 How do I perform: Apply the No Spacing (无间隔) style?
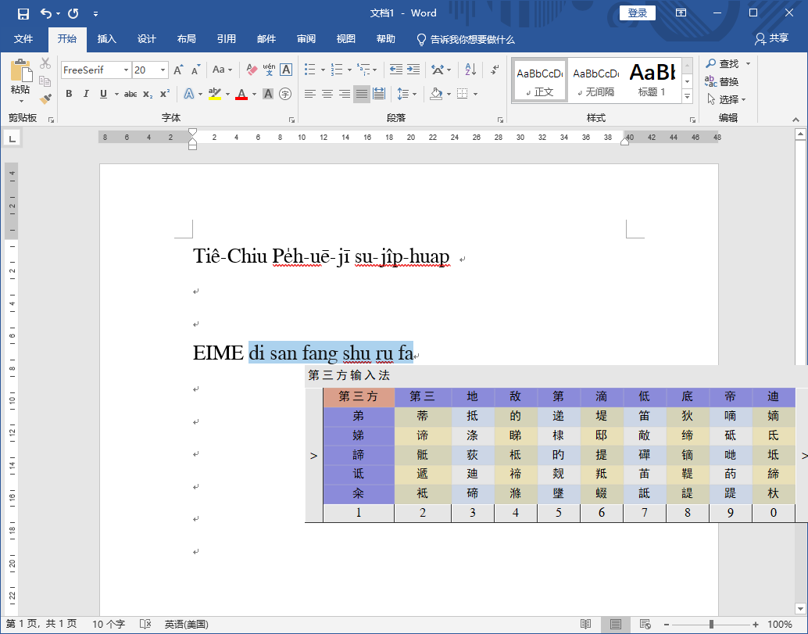coord(595,80)
